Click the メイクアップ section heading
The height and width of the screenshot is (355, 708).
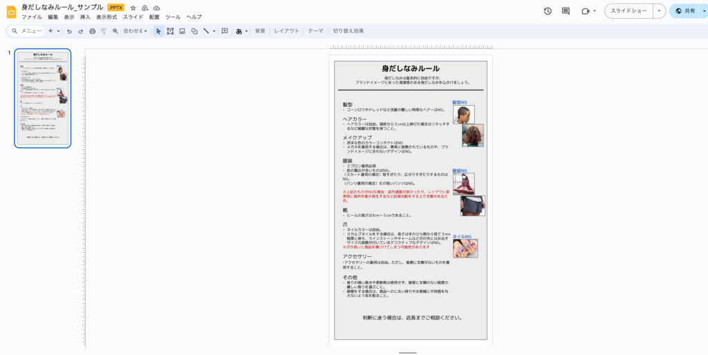(357, 137)
